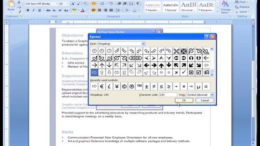The width and height of the screenshot is (260, 146).
Task: Click the Increase Indent icon
Action: click(x=125, y=4)
